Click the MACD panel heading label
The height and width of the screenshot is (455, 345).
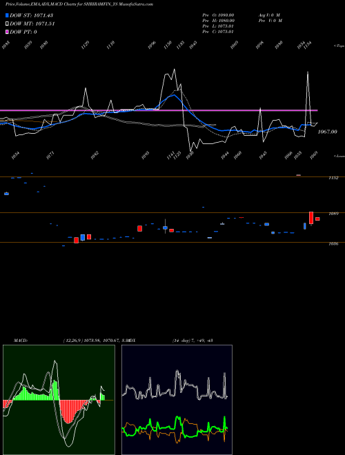point(21,341)
